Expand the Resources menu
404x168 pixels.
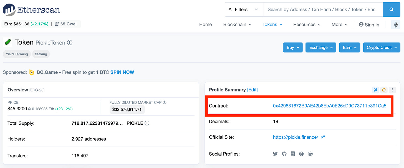coord(307,25)
